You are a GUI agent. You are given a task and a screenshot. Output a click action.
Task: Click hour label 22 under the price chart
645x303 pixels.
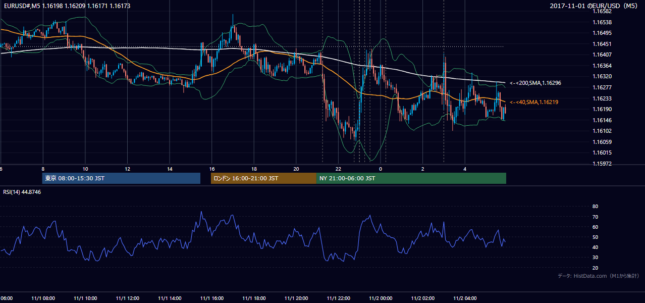(338, 169)
